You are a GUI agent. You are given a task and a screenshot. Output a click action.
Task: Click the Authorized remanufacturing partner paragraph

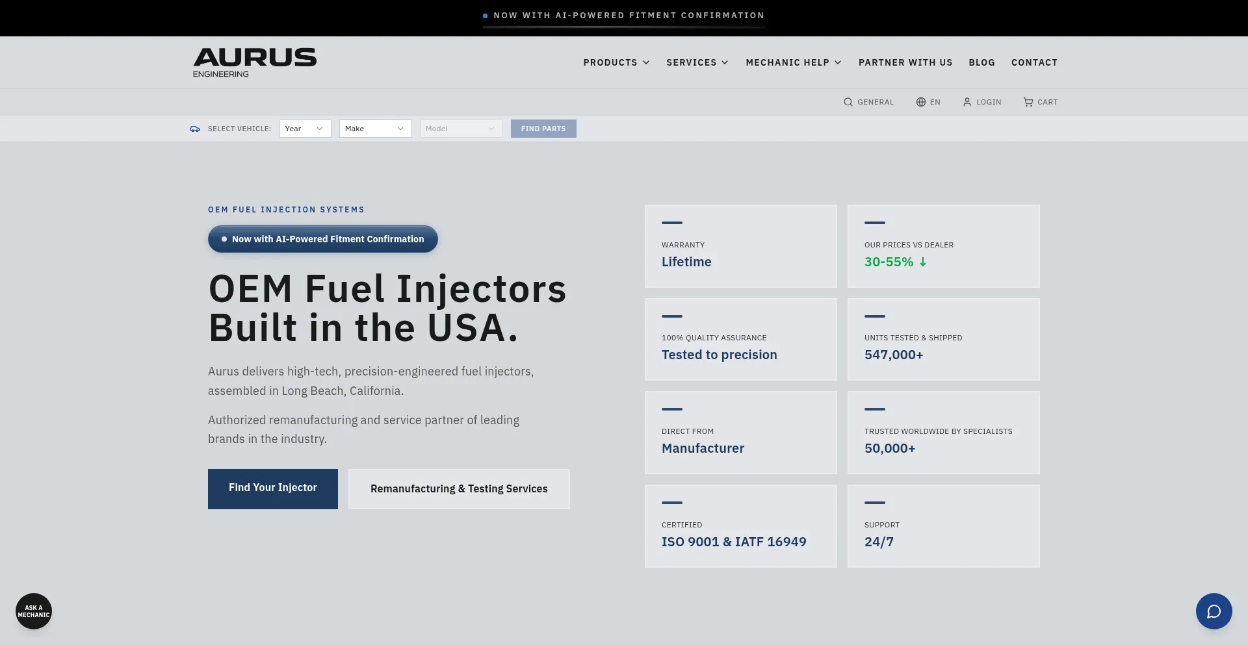(x=364, y=429)
